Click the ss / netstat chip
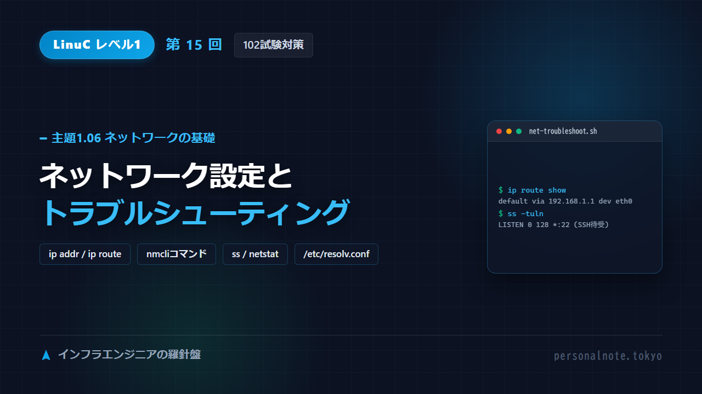 point(255,254)
